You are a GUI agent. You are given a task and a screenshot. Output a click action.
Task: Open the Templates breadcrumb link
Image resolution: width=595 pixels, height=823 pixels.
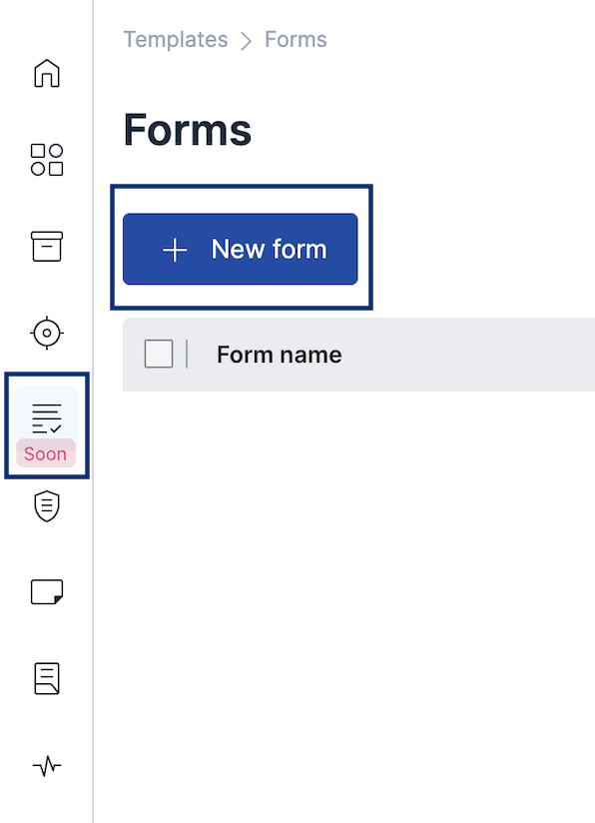point(176,39)
